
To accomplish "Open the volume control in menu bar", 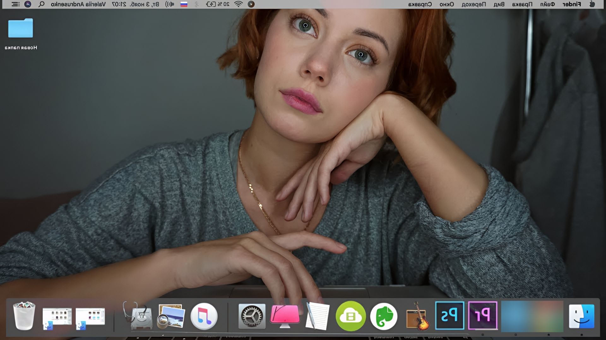I will [169, 4].
